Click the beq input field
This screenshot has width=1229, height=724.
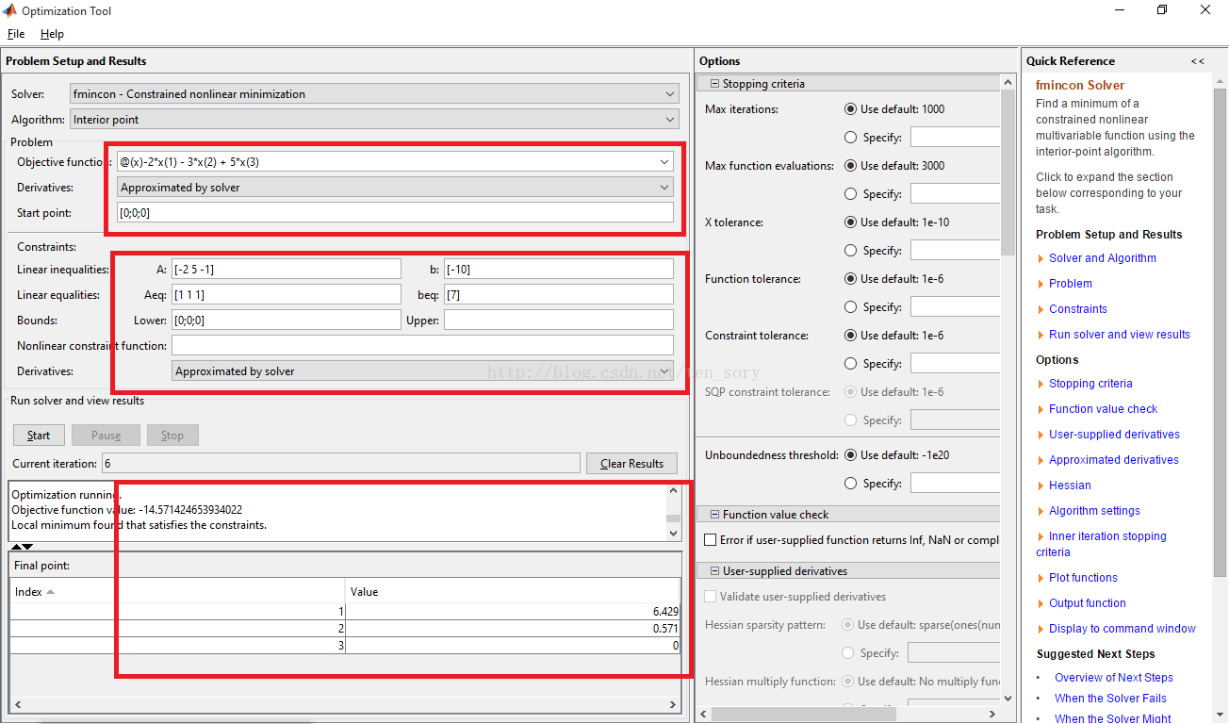(559, 295)
